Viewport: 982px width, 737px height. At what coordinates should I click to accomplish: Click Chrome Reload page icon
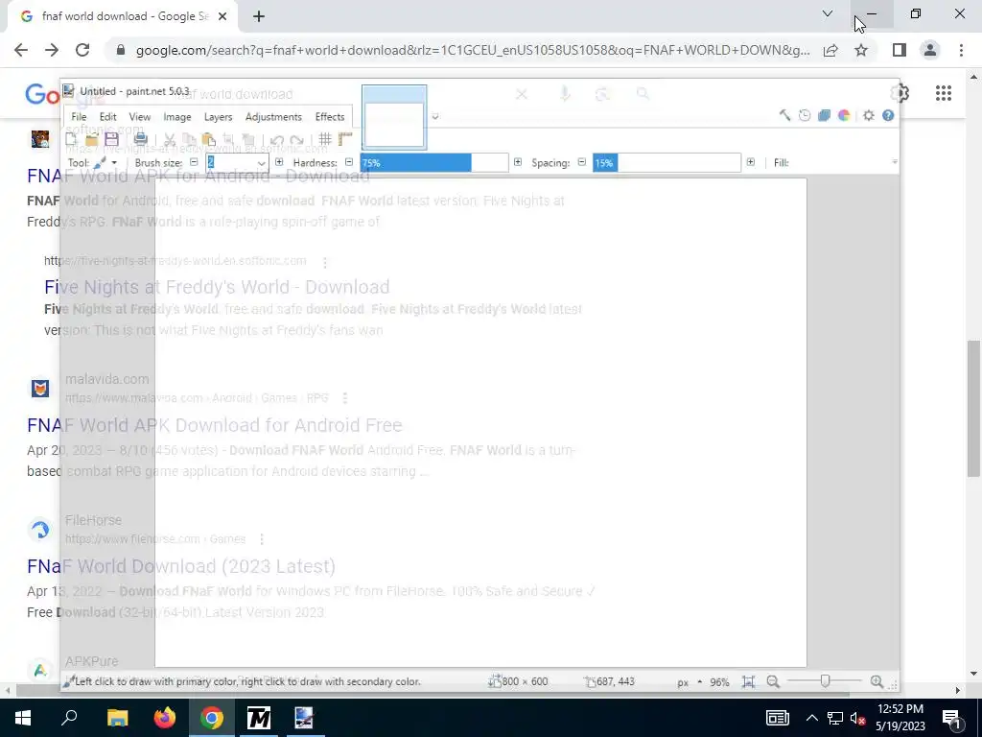pos(82,50)
